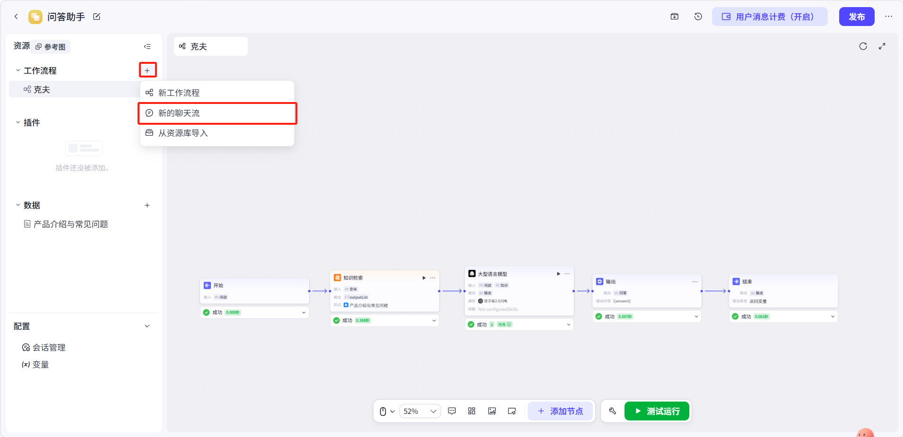The height and width of the screenshot is (437, 903).
Task: Collapse the 插件 section
Action: 18,122
